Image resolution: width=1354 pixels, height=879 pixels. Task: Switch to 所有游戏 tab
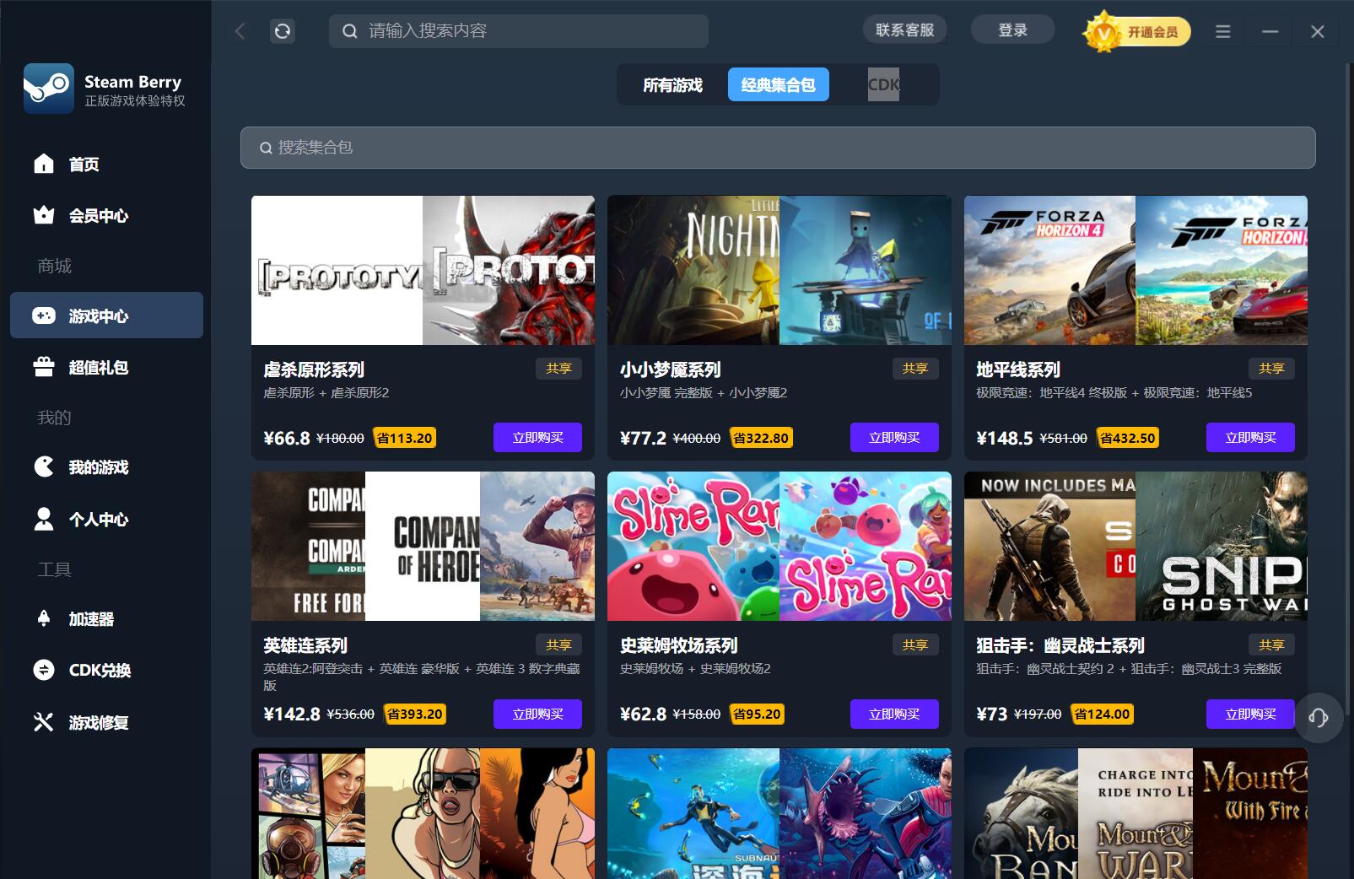point(672,85)
